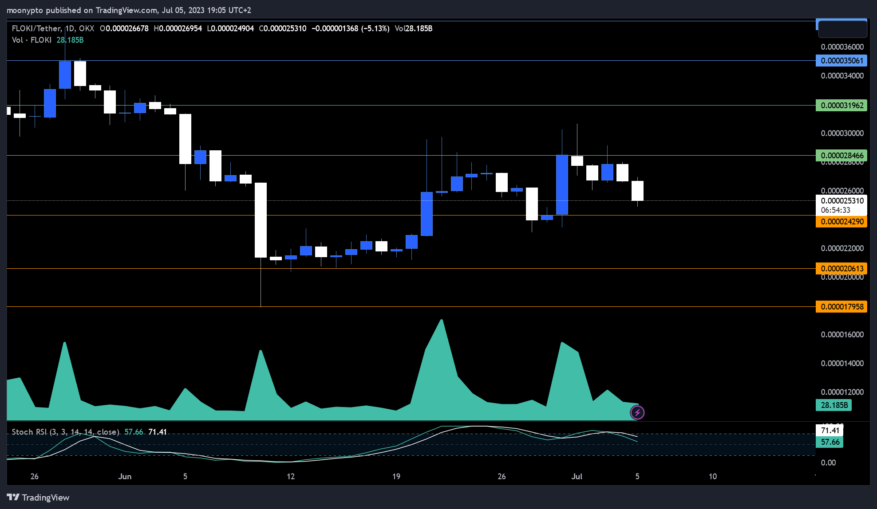Click the −5.13% change value
877x509 pixels.
(x=375, y=28)
